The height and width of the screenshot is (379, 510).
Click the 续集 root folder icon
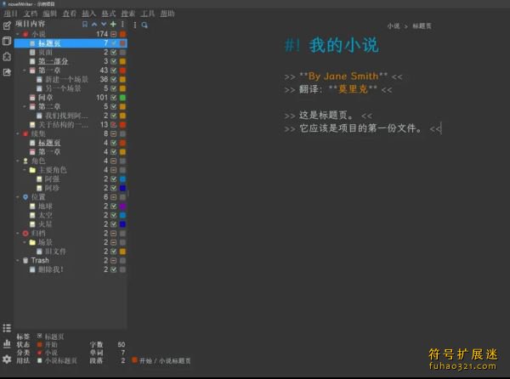(25, 133)
